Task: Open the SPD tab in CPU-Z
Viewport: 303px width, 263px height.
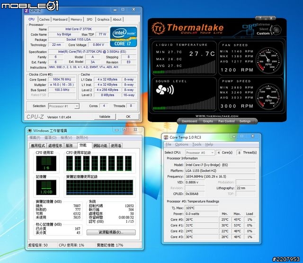Action: pyautogui.click(x=89, y=19)
